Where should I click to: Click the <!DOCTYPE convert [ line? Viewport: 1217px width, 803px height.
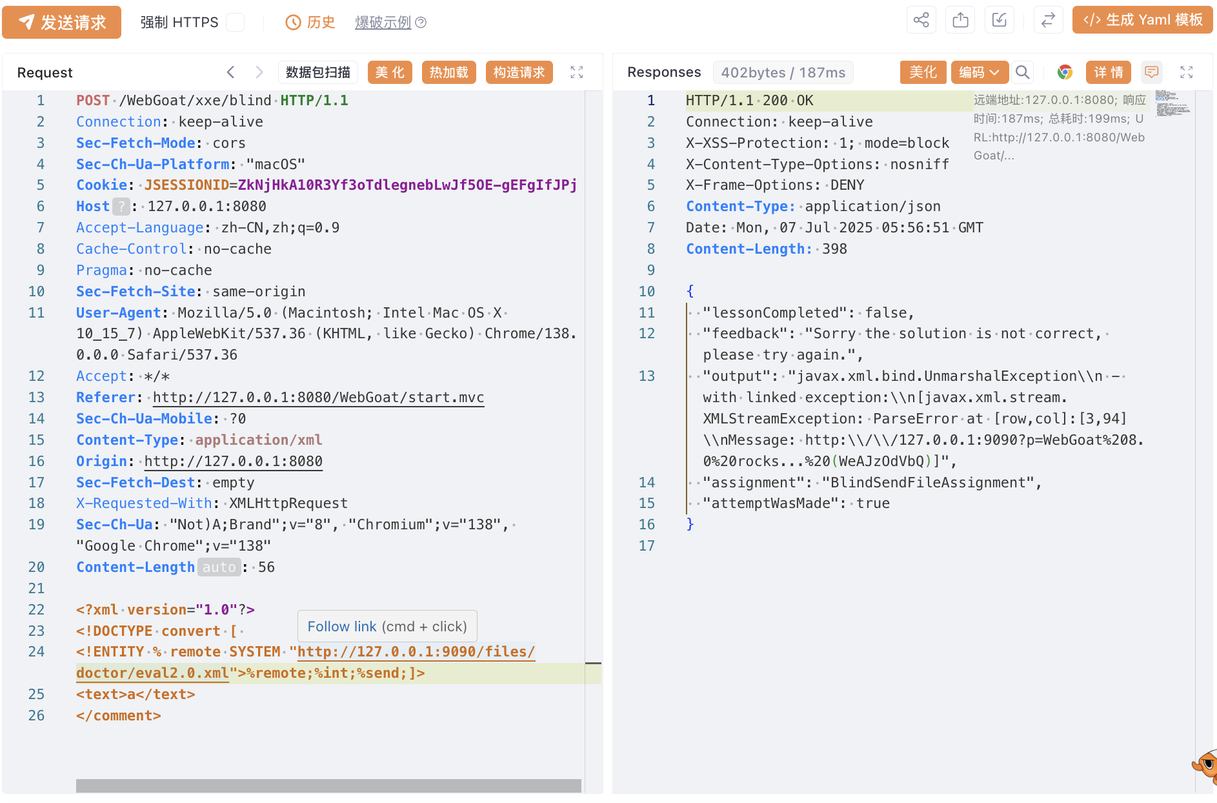pyautogui.click(x=157, y=631)
